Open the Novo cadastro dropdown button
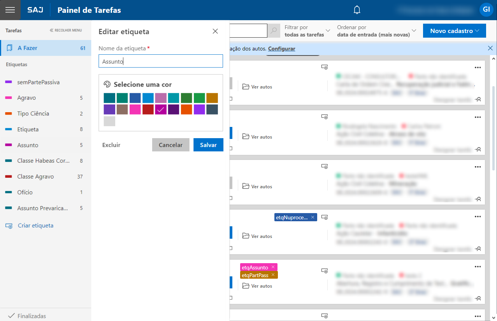 point(454,31)
